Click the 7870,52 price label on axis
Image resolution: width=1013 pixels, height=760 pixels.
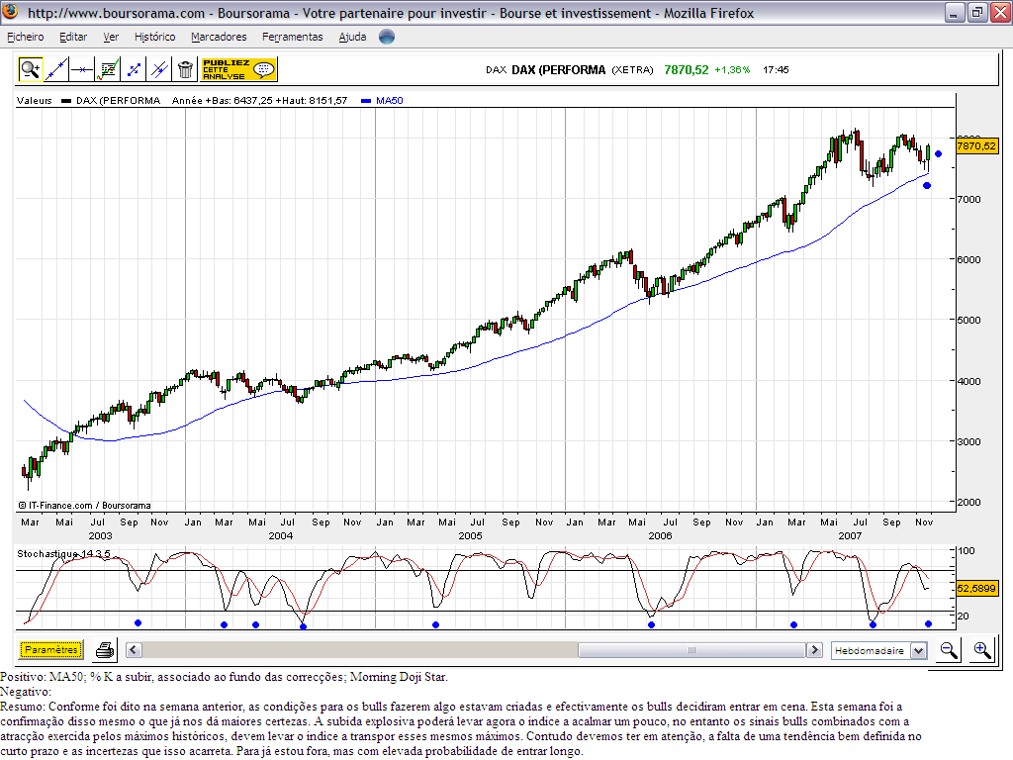(976, 146)
